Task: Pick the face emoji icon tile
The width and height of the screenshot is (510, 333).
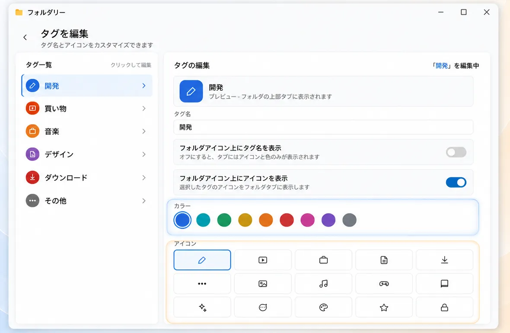Action: click(x=262, y=307)
